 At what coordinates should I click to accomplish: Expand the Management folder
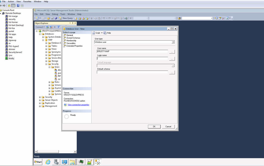point(40,106)
